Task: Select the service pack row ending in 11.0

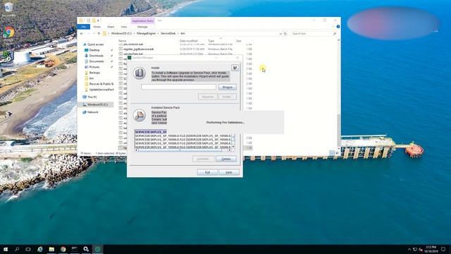Action: click(183, 143)
